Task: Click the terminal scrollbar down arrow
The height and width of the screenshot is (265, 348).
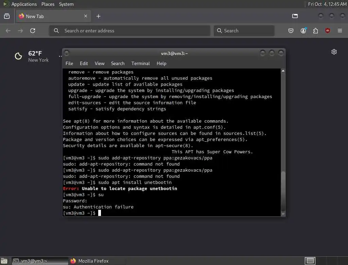Action: 283,214
